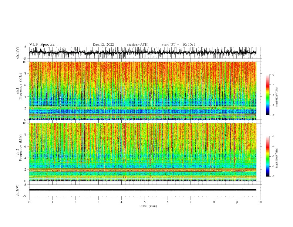The width and height of the screenshot is (293, 227).
Task: Click the '-3' label on ch.1 colorbar
Action: 273,75
